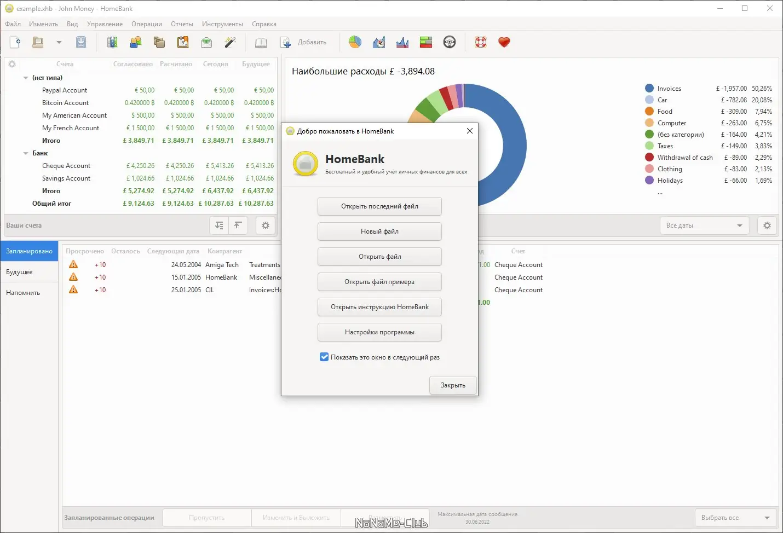Open the Операции menu
Screen dimensions: 783x533
147,24
